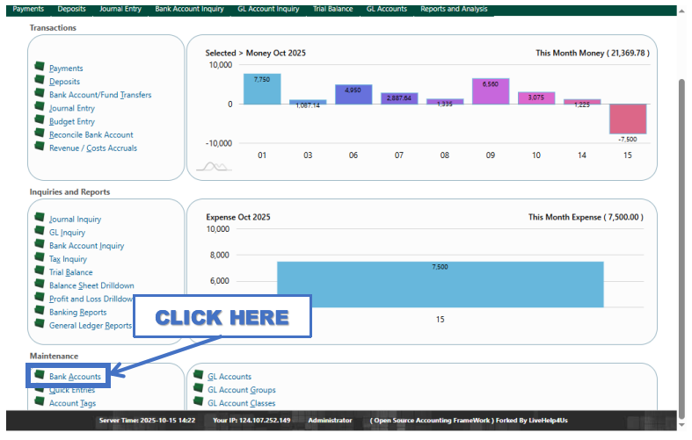Open the Tax Inquiry report link
692x440 pixels.
click(68, 259)
